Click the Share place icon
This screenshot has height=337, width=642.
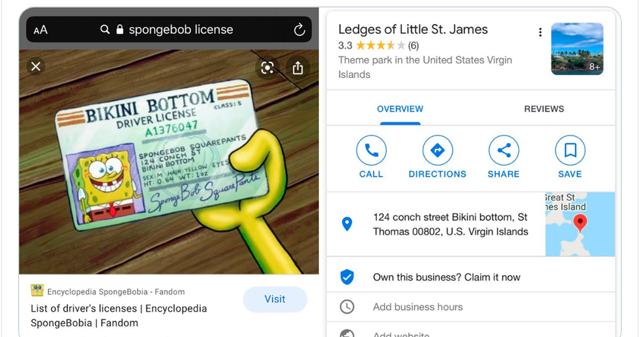pyautogui.click(x=504, y=151)
